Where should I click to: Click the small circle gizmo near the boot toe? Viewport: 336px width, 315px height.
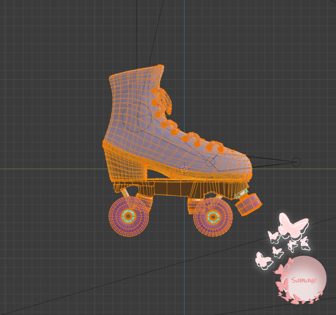[210, 162]
